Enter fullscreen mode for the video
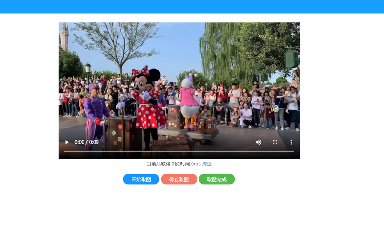Viewport: 384px width, 244px height. tap(275, 142)
